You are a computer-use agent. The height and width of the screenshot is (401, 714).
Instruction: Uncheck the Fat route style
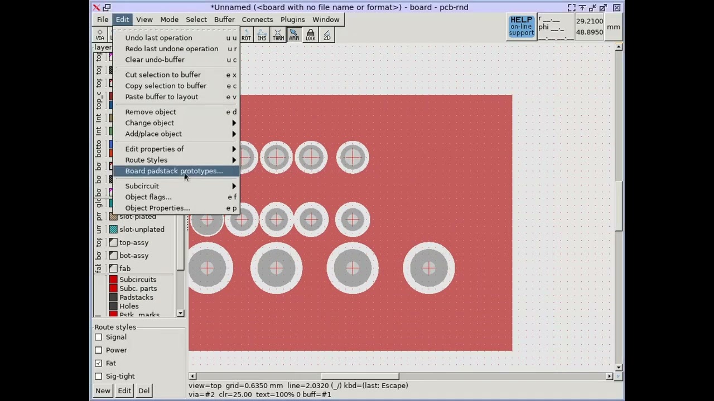(x=99, y=363)
